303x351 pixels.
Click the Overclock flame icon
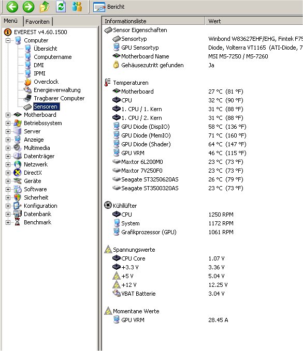(28, 82)
